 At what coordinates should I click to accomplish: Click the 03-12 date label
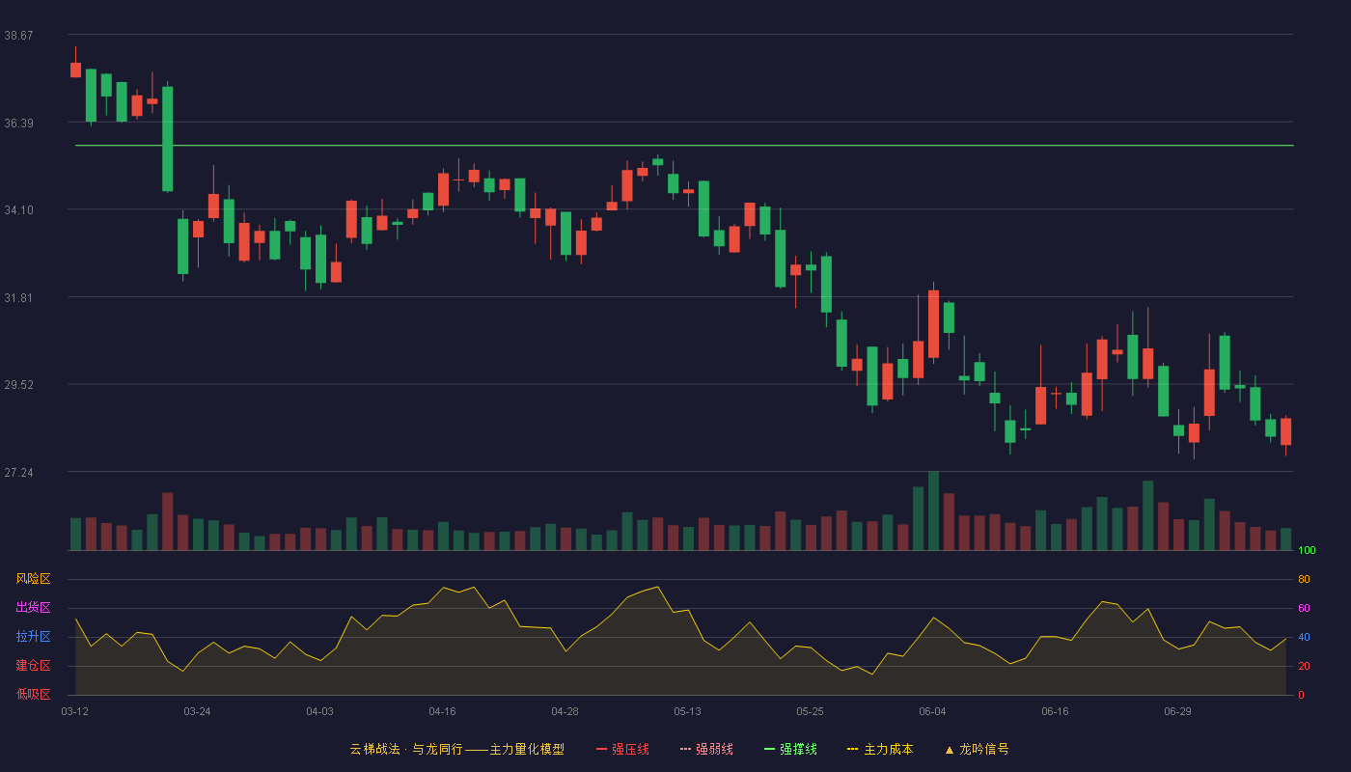coord(74,711)
